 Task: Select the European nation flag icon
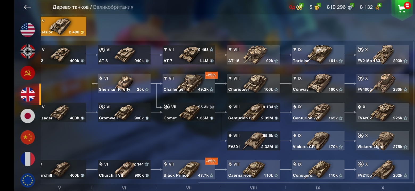pos(28,180)
